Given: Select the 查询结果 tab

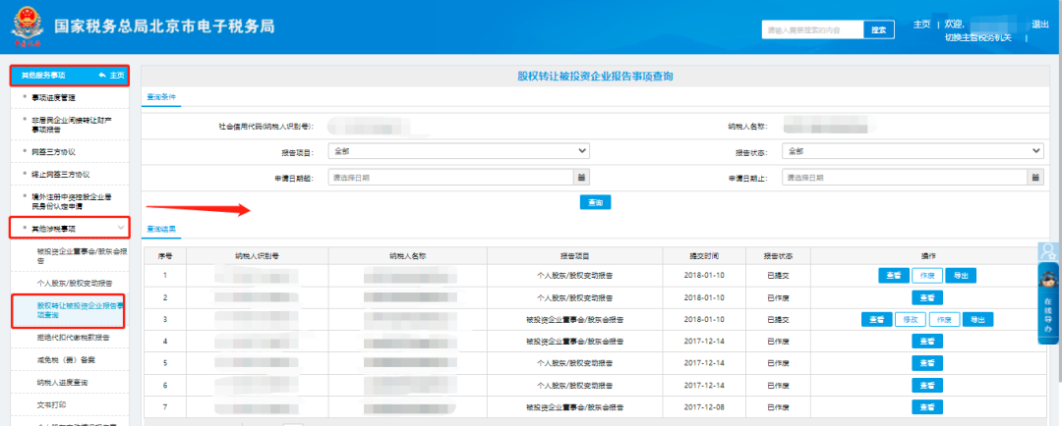Looking at the screenshot, I should [x=161, y=228].
